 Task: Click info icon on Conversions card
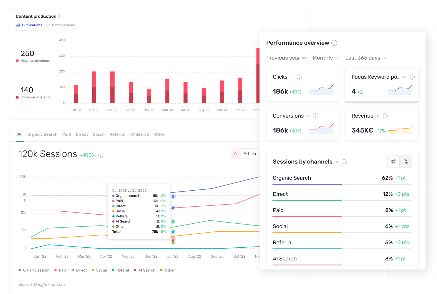tap(315, 116)
